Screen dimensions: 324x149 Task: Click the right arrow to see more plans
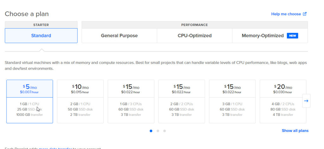(x=306, y=101)
